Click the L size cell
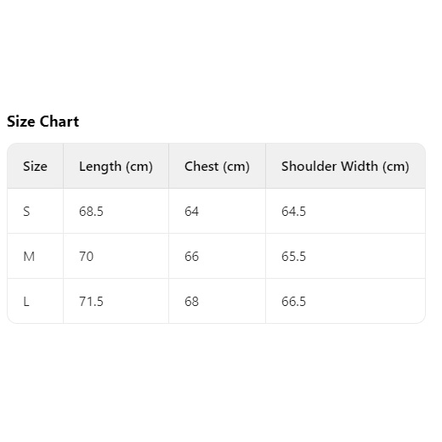The width and height of the screenshot is (442, 442). click(x=26, y=302)
